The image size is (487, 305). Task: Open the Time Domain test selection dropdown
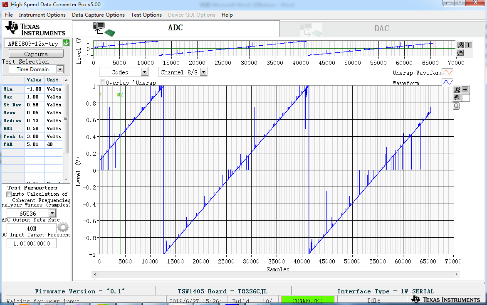(x=60, y=69)
